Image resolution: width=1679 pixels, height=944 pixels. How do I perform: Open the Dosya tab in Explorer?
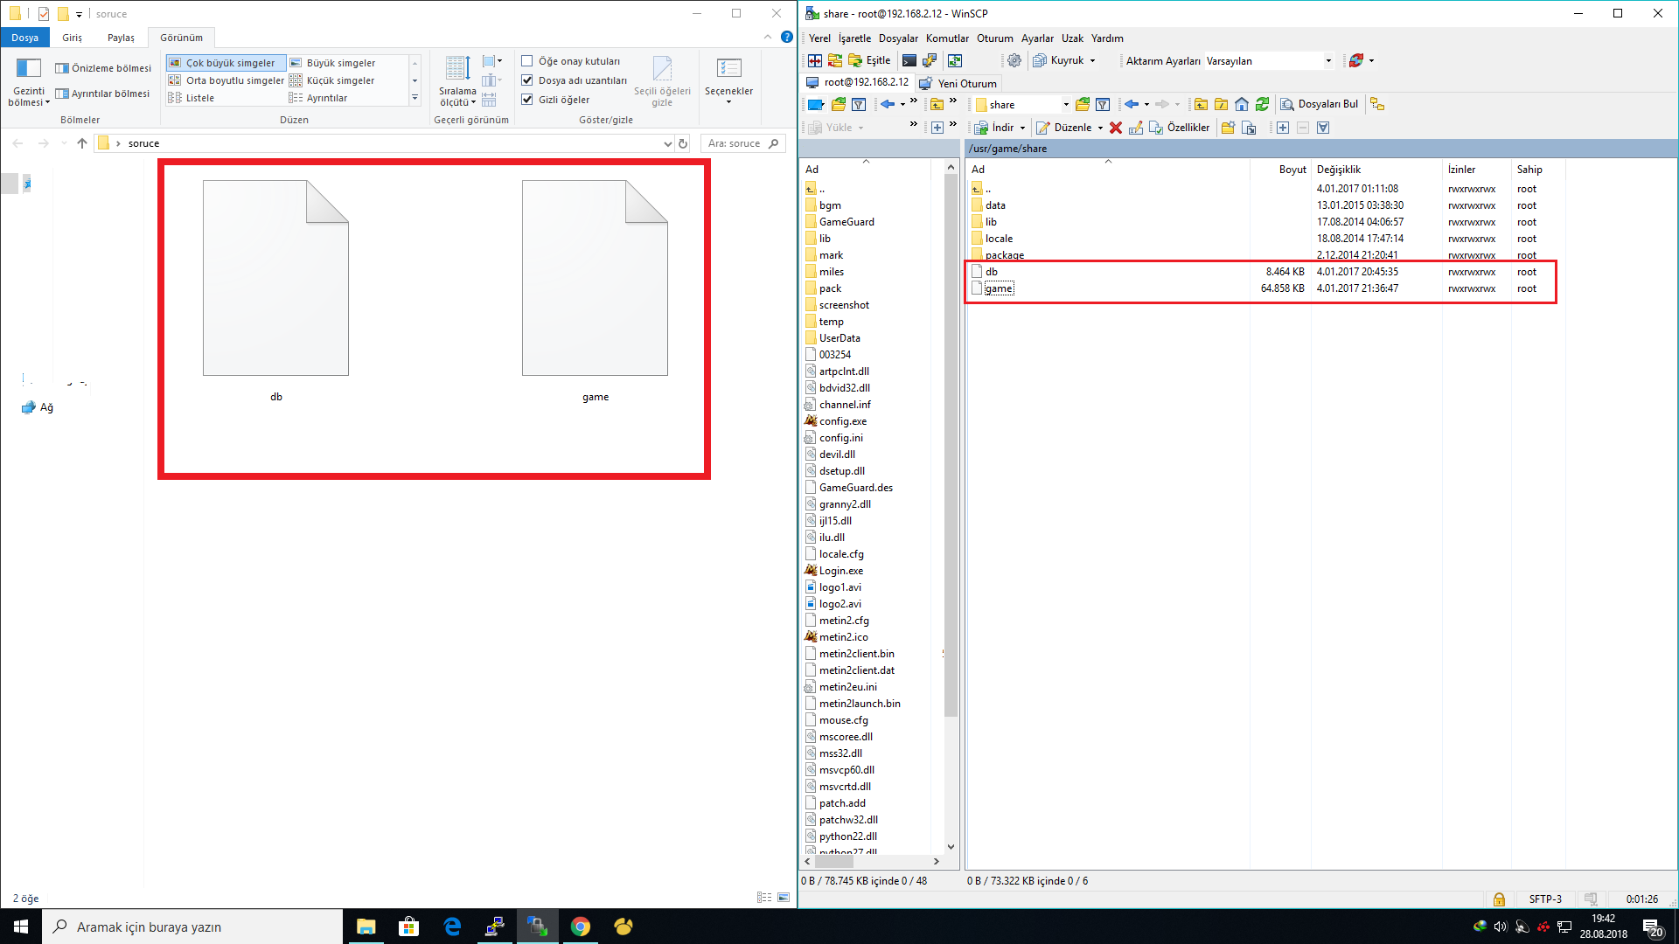(x=25, y=38)
